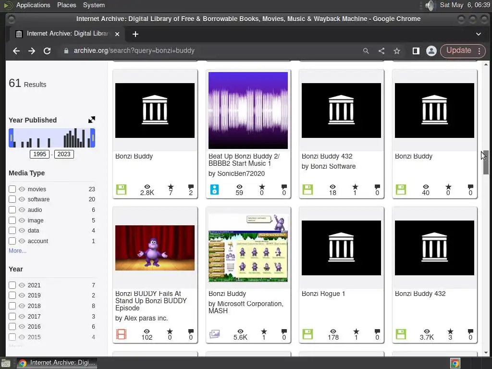Select the Internet Archive browser tab
The width and height of the screenshot is (492, 369).
[67, 34]
